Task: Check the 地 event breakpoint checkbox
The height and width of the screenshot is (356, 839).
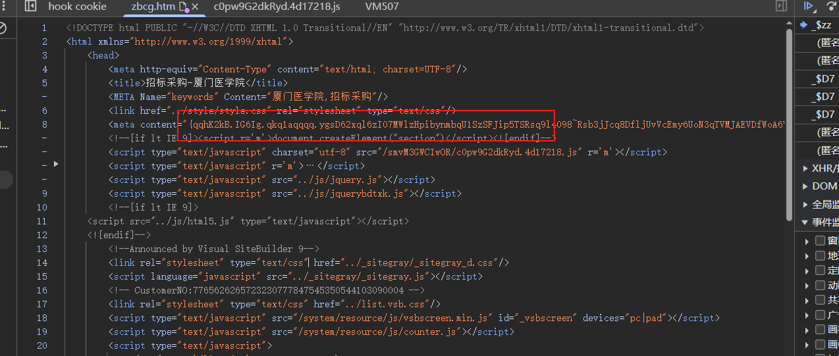Action: [820, 255]
